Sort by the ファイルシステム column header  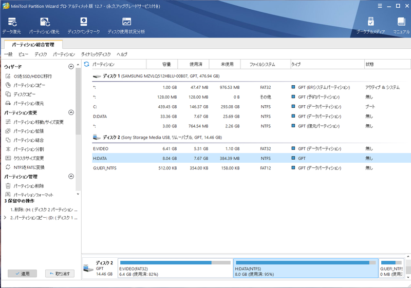[x=265, y=64]
